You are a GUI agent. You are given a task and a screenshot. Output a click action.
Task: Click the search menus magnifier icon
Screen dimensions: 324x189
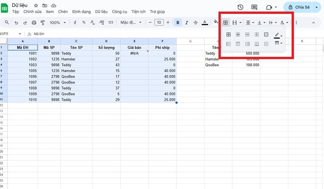point(7,22)
